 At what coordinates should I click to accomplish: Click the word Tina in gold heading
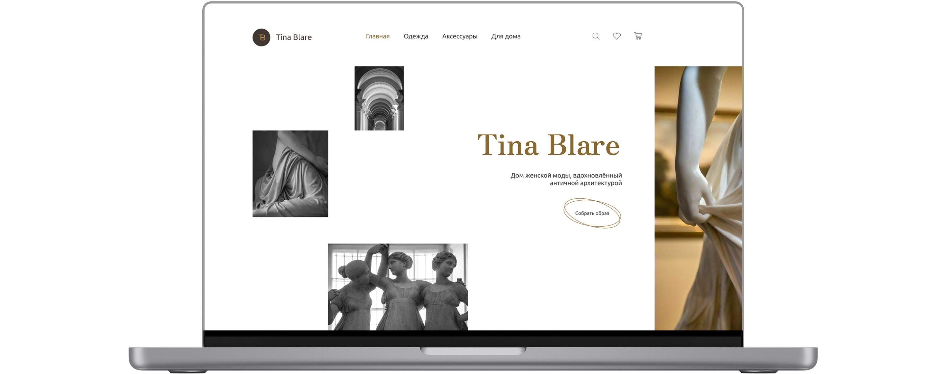tap(507, 145)
